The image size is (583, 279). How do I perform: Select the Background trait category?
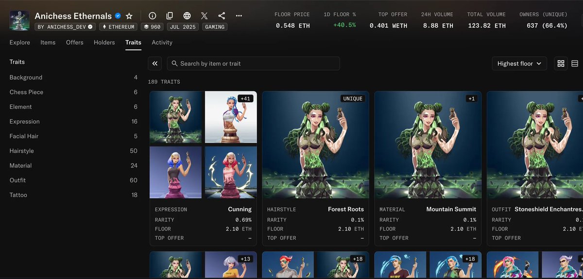[x=26, y=78]
